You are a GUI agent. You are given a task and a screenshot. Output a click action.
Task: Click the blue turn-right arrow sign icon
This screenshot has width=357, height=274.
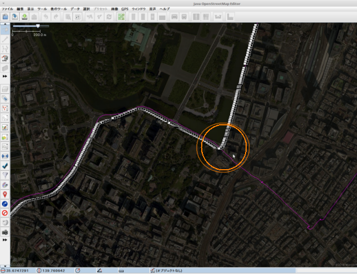point(5,204)
